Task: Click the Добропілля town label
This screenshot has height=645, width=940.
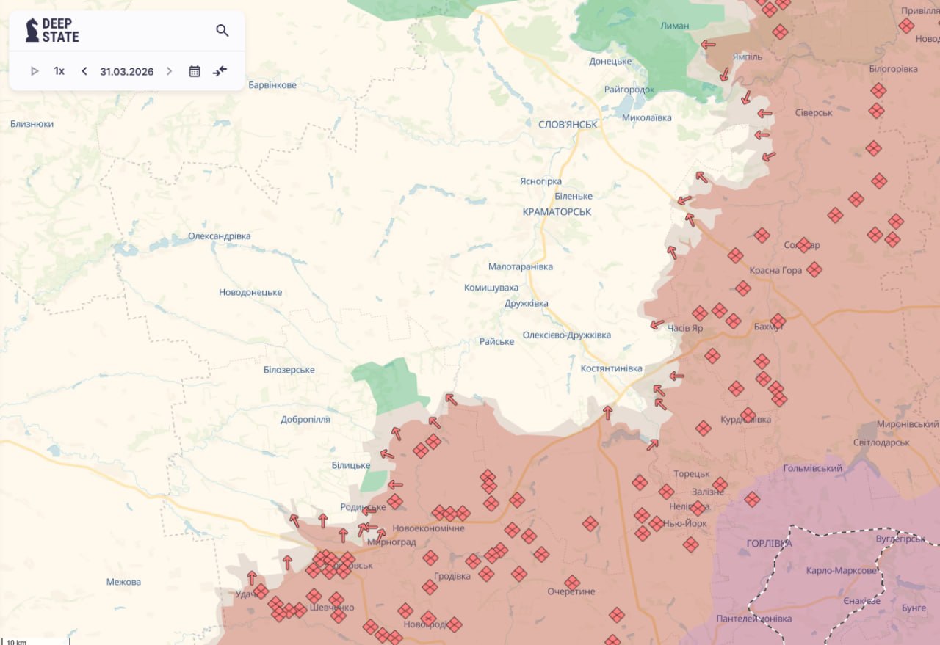Action: point(305,420)
